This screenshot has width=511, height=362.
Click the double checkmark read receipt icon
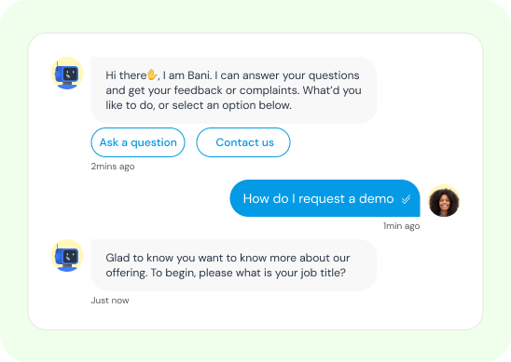[x=406, y=199]
